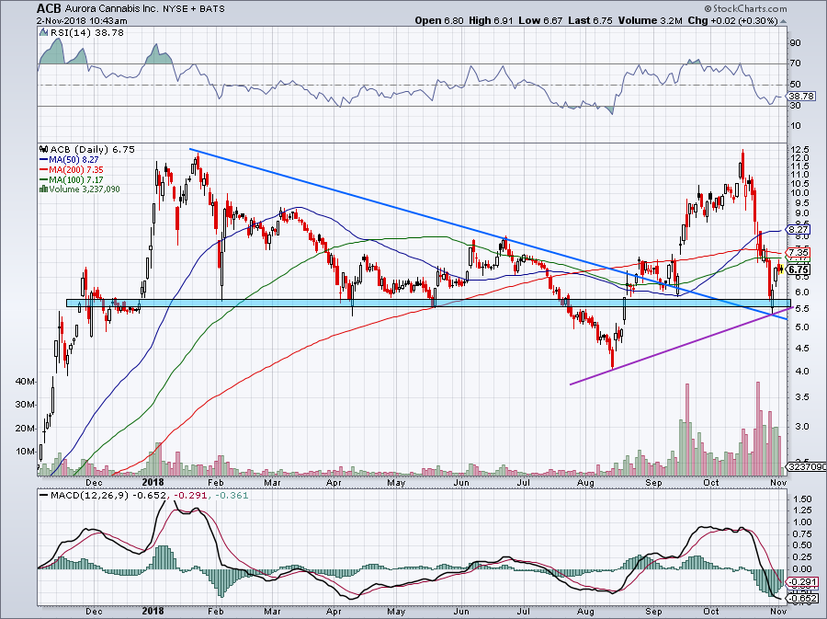Click the 38.78 RSI value tag on right axis

801,97
